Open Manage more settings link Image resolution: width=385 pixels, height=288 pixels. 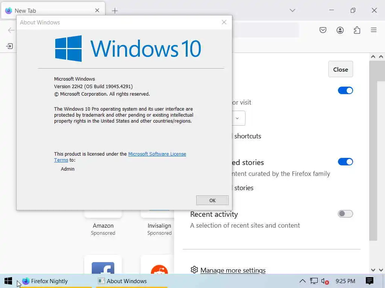[x=233, y=270]
